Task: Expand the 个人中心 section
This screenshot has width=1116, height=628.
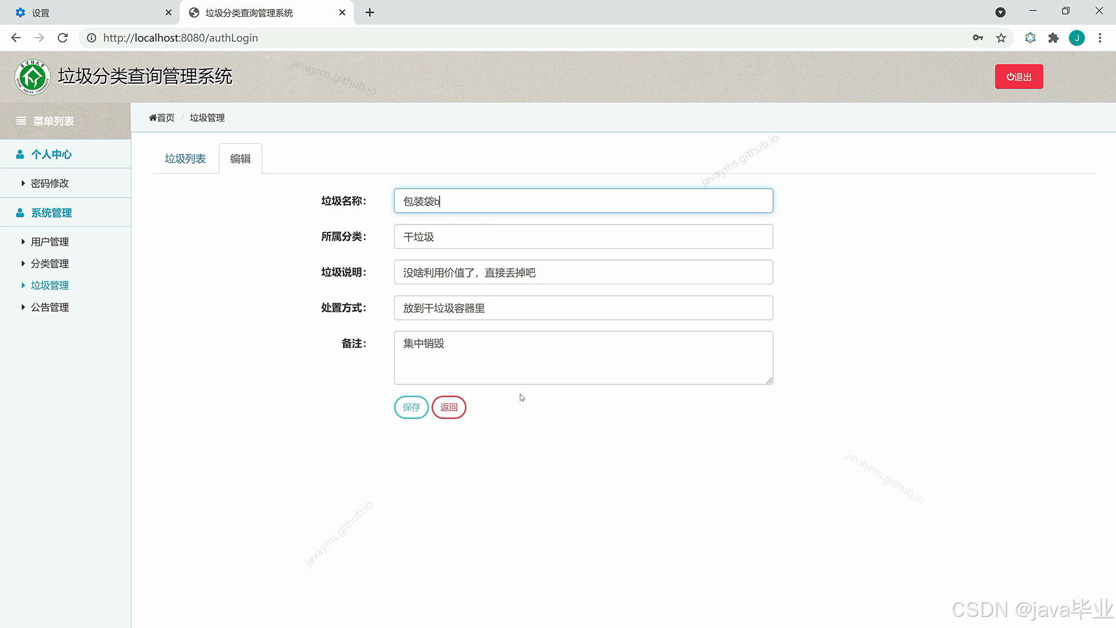Action: (65, 154)
